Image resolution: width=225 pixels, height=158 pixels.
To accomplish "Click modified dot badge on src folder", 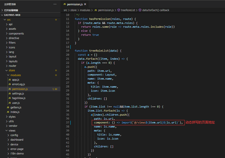I will click(x=56, y=20).
